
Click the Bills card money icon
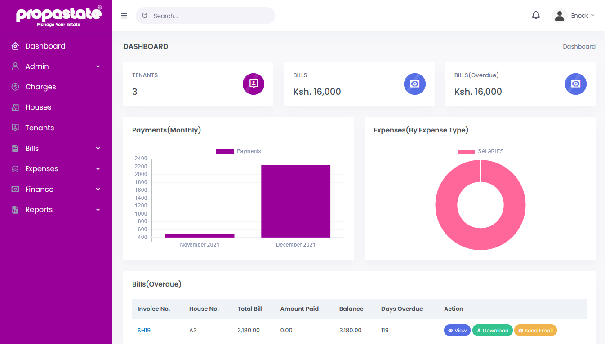(x=414, y=84)
